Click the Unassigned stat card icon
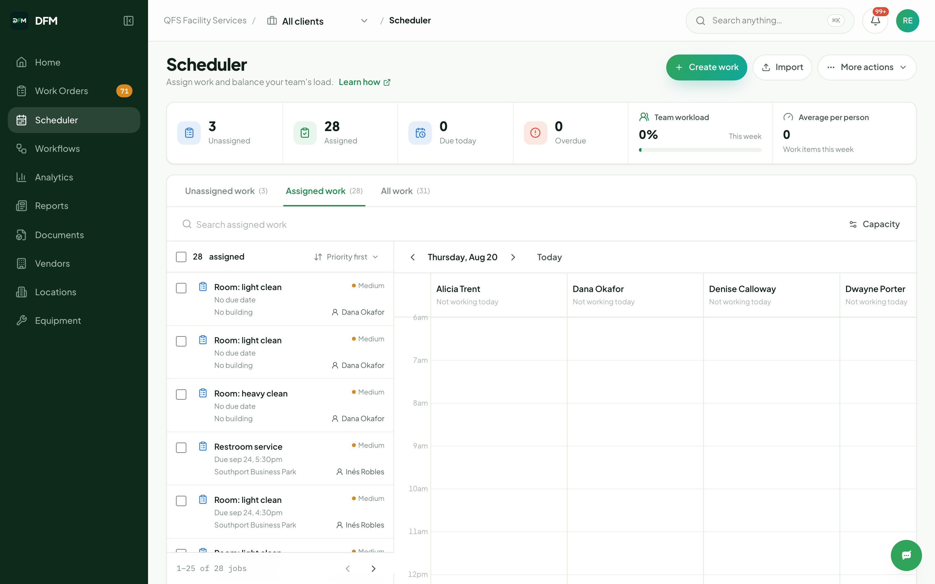935x584 pixels. coord(189,133)
